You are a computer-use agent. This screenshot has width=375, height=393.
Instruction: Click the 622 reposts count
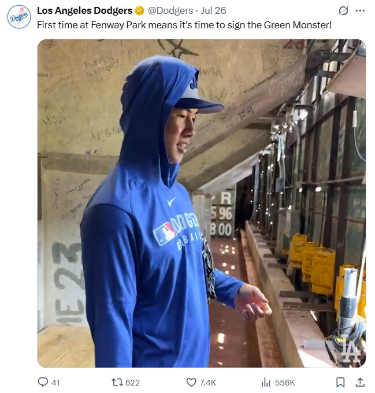coord(132,383)
